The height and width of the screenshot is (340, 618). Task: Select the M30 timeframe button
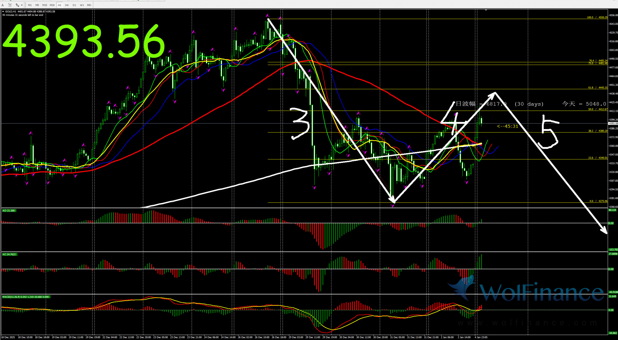[x=52, y=5]
